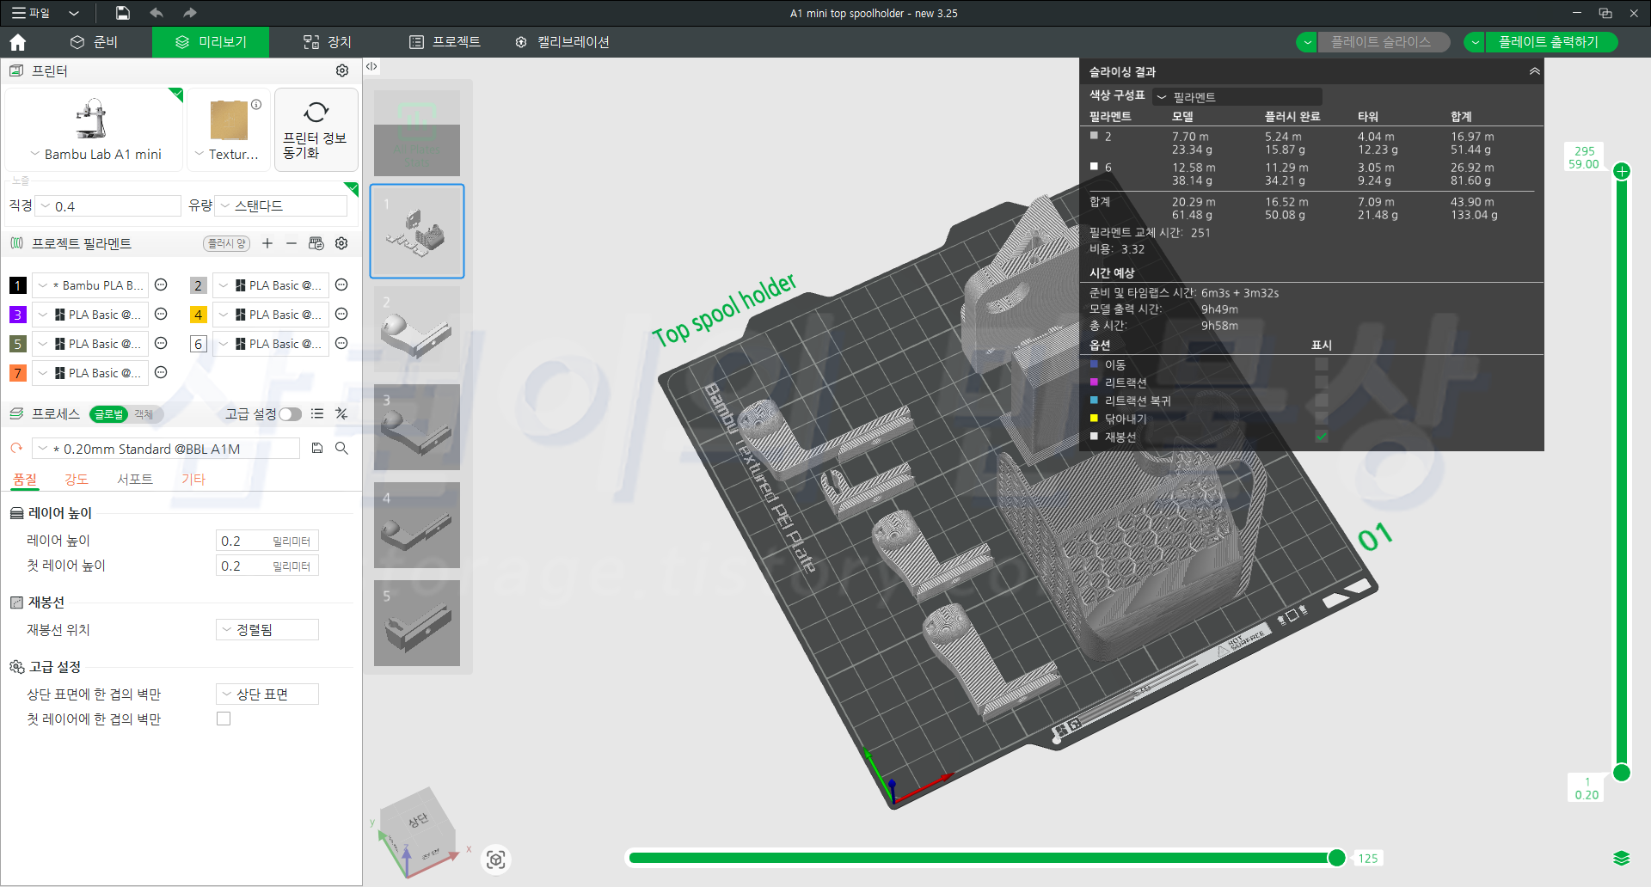Undo the last action
Image resolution: width=1651 pixels, height=887 pixels.
pos(156,13)
